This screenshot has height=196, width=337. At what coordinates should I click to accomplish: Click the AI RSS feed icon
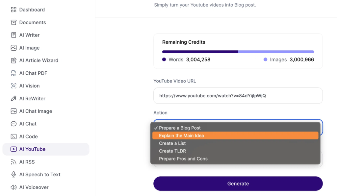tap(13, 162)
